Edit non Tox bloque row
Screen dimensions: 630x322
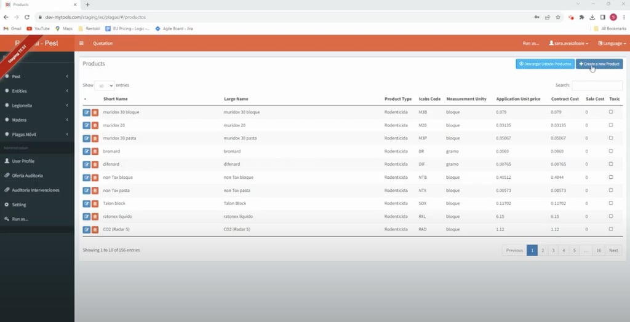(86, 178)
